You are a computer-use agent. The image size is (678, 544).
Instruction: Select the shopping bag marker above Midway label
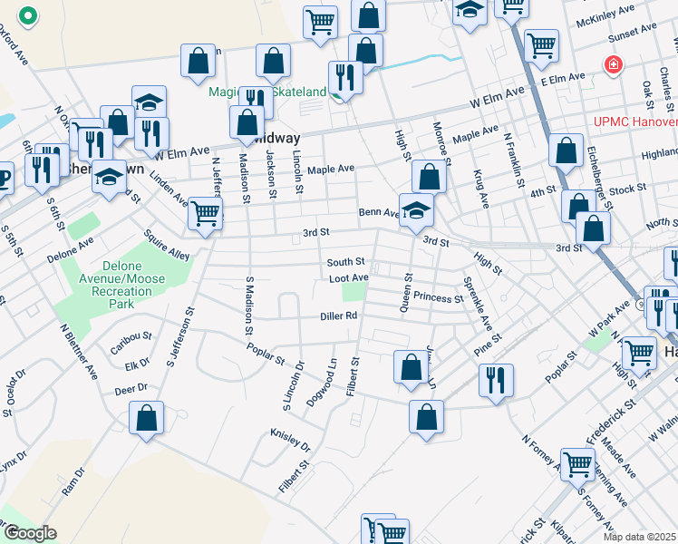(x=247, y=121)
